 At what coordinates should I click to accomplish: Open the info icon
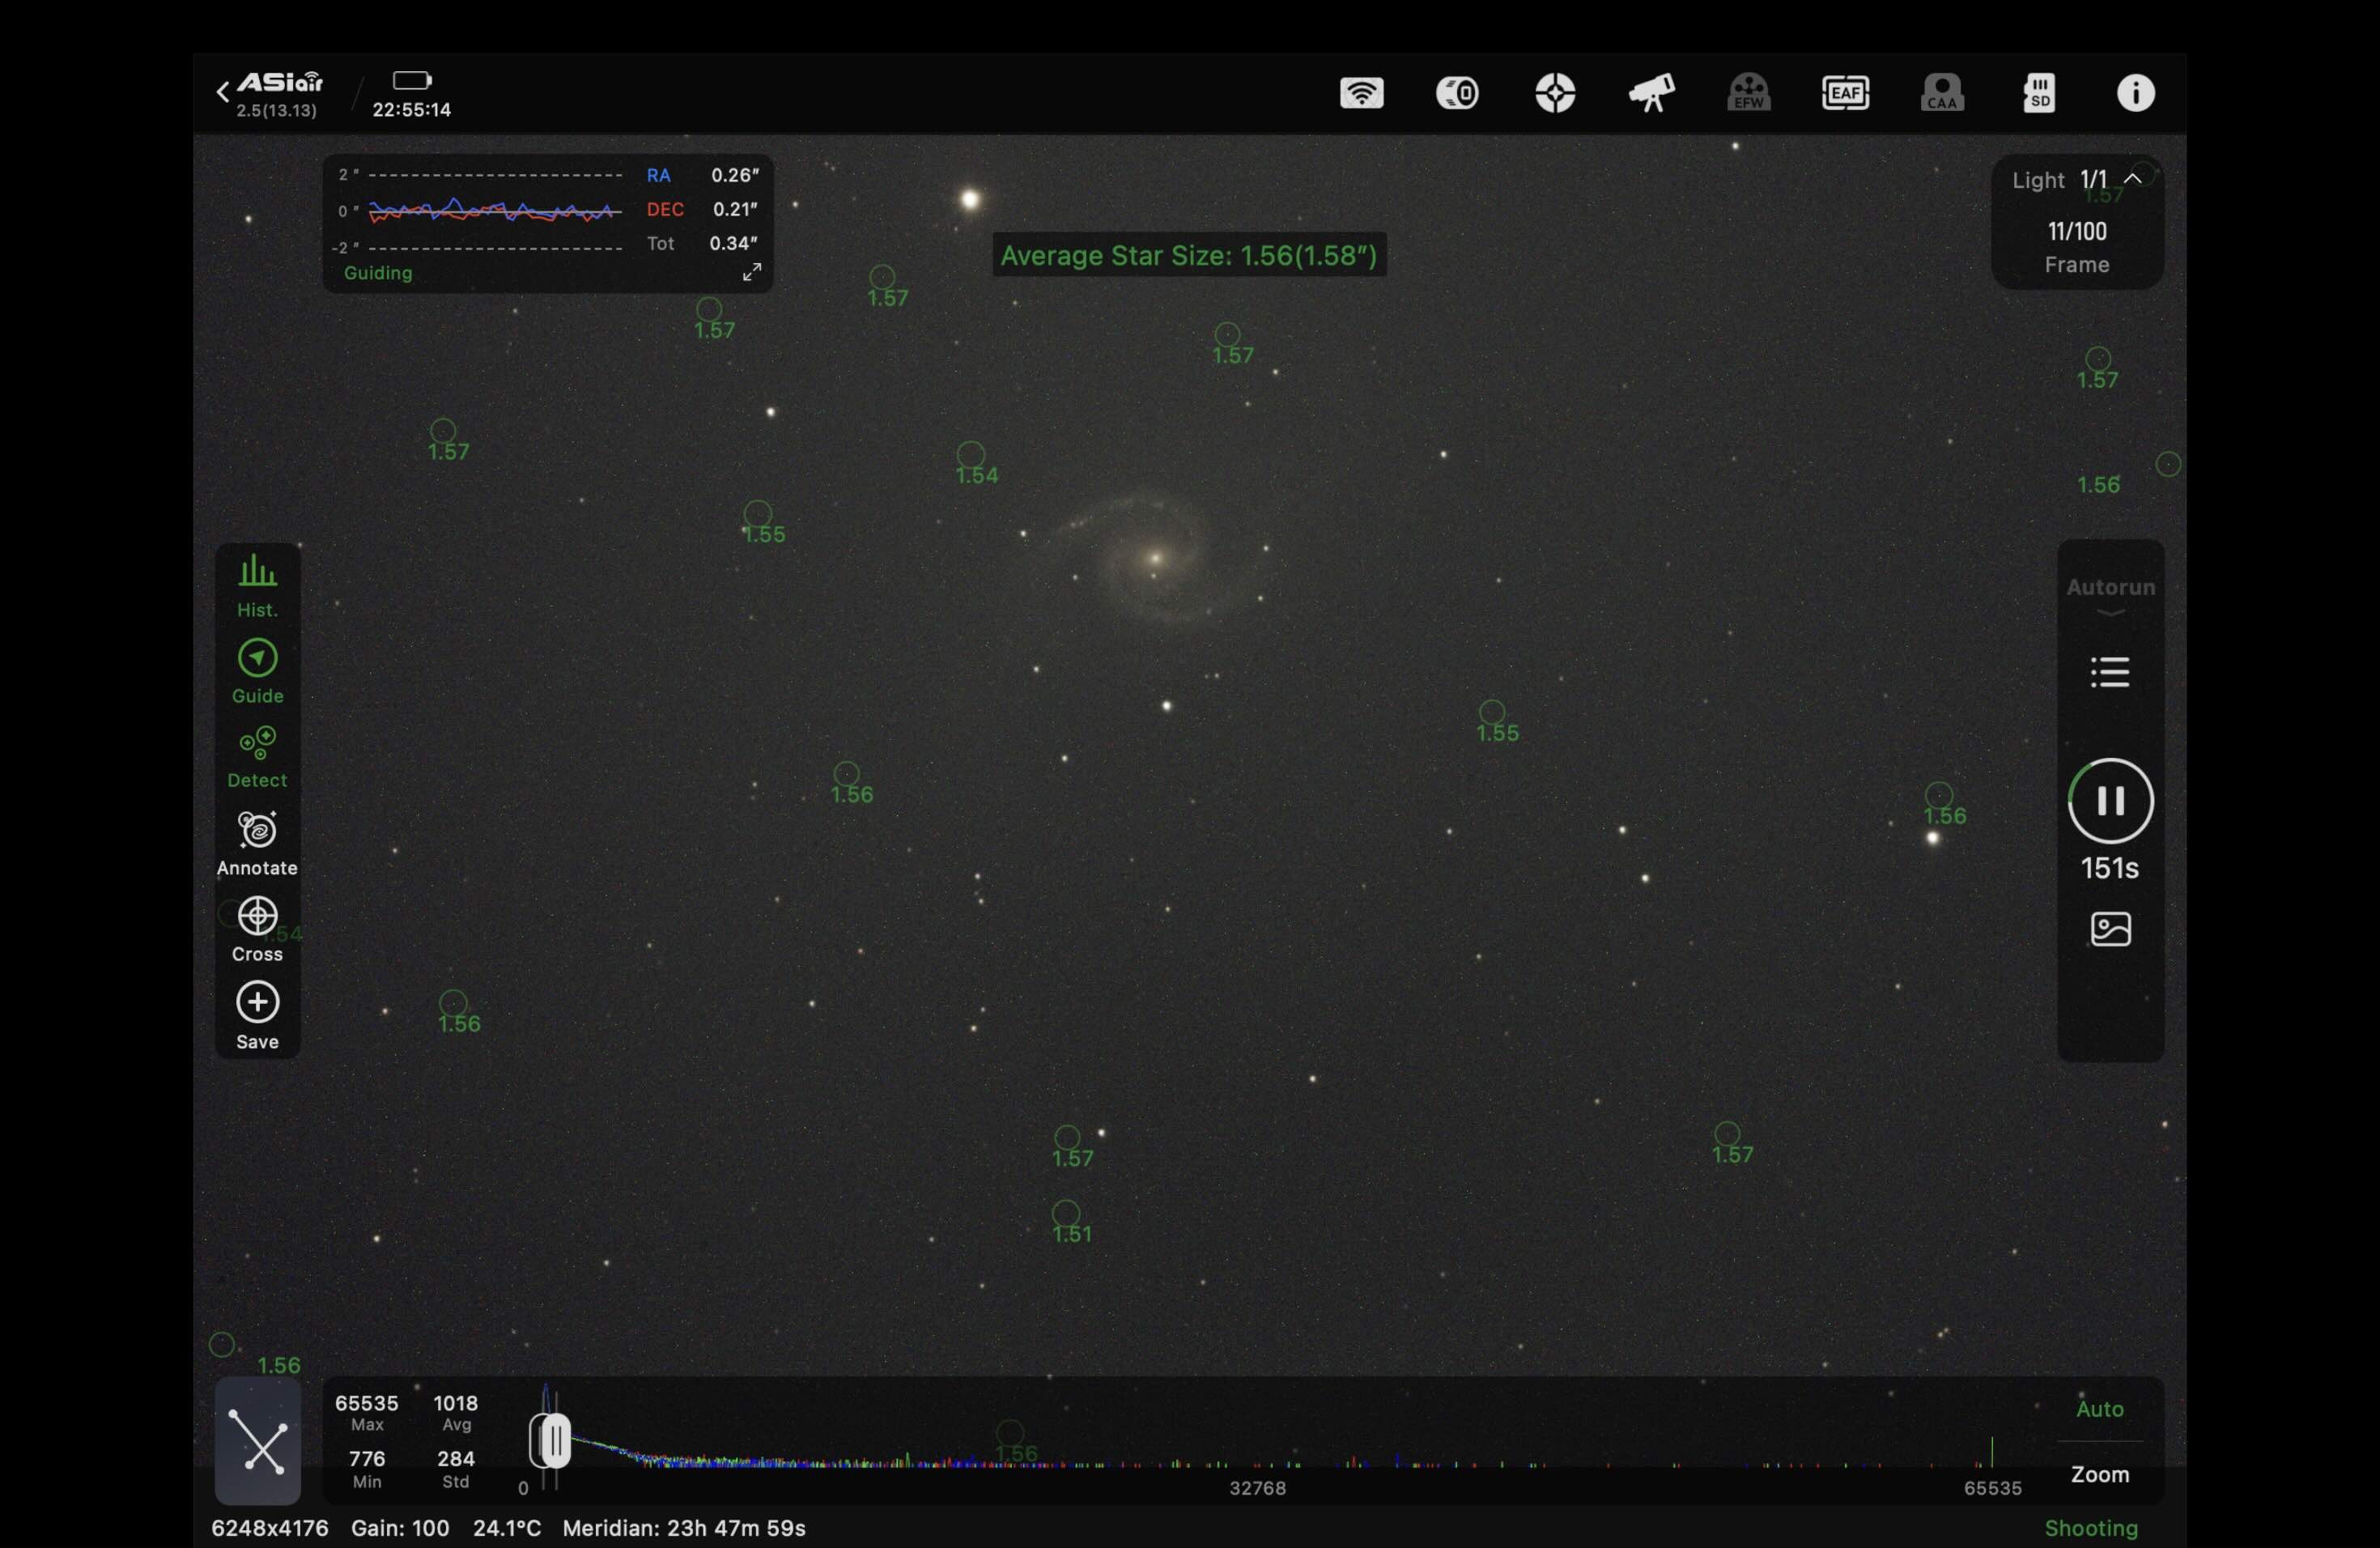click(2135, 93)
